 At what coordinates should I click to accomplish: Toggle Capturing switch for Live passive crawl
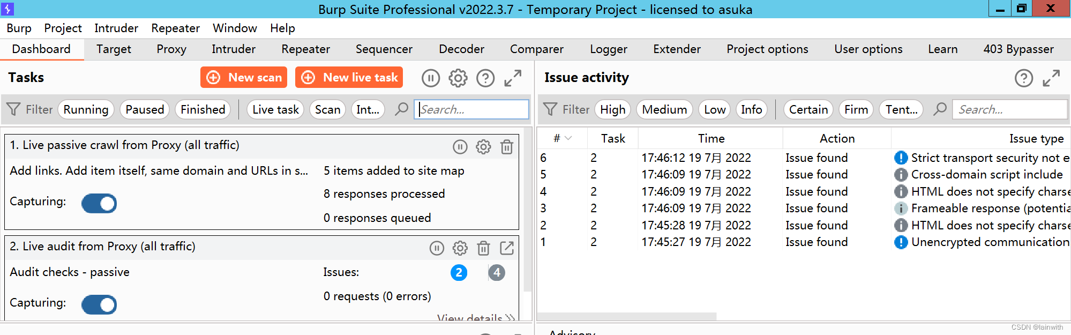[99, 204]
